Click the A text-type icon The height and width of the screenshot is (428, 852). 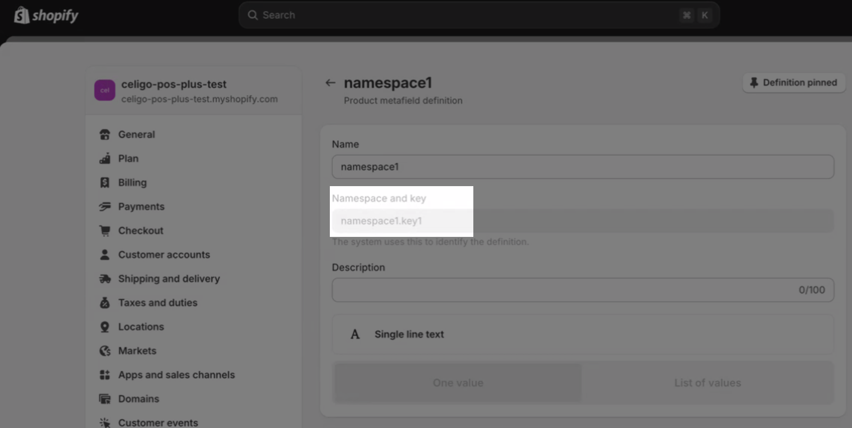click(355, 334)
